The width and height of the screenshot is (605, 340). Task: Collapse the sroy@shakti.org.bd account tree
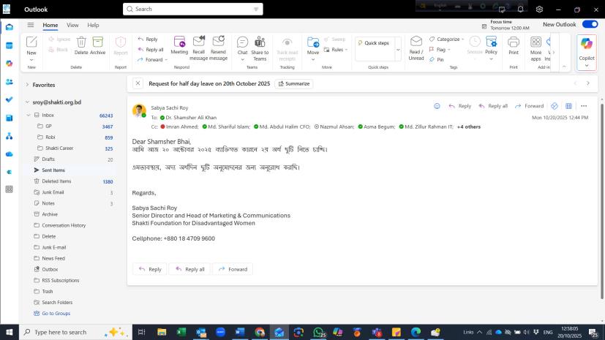[x=27, y=102]
